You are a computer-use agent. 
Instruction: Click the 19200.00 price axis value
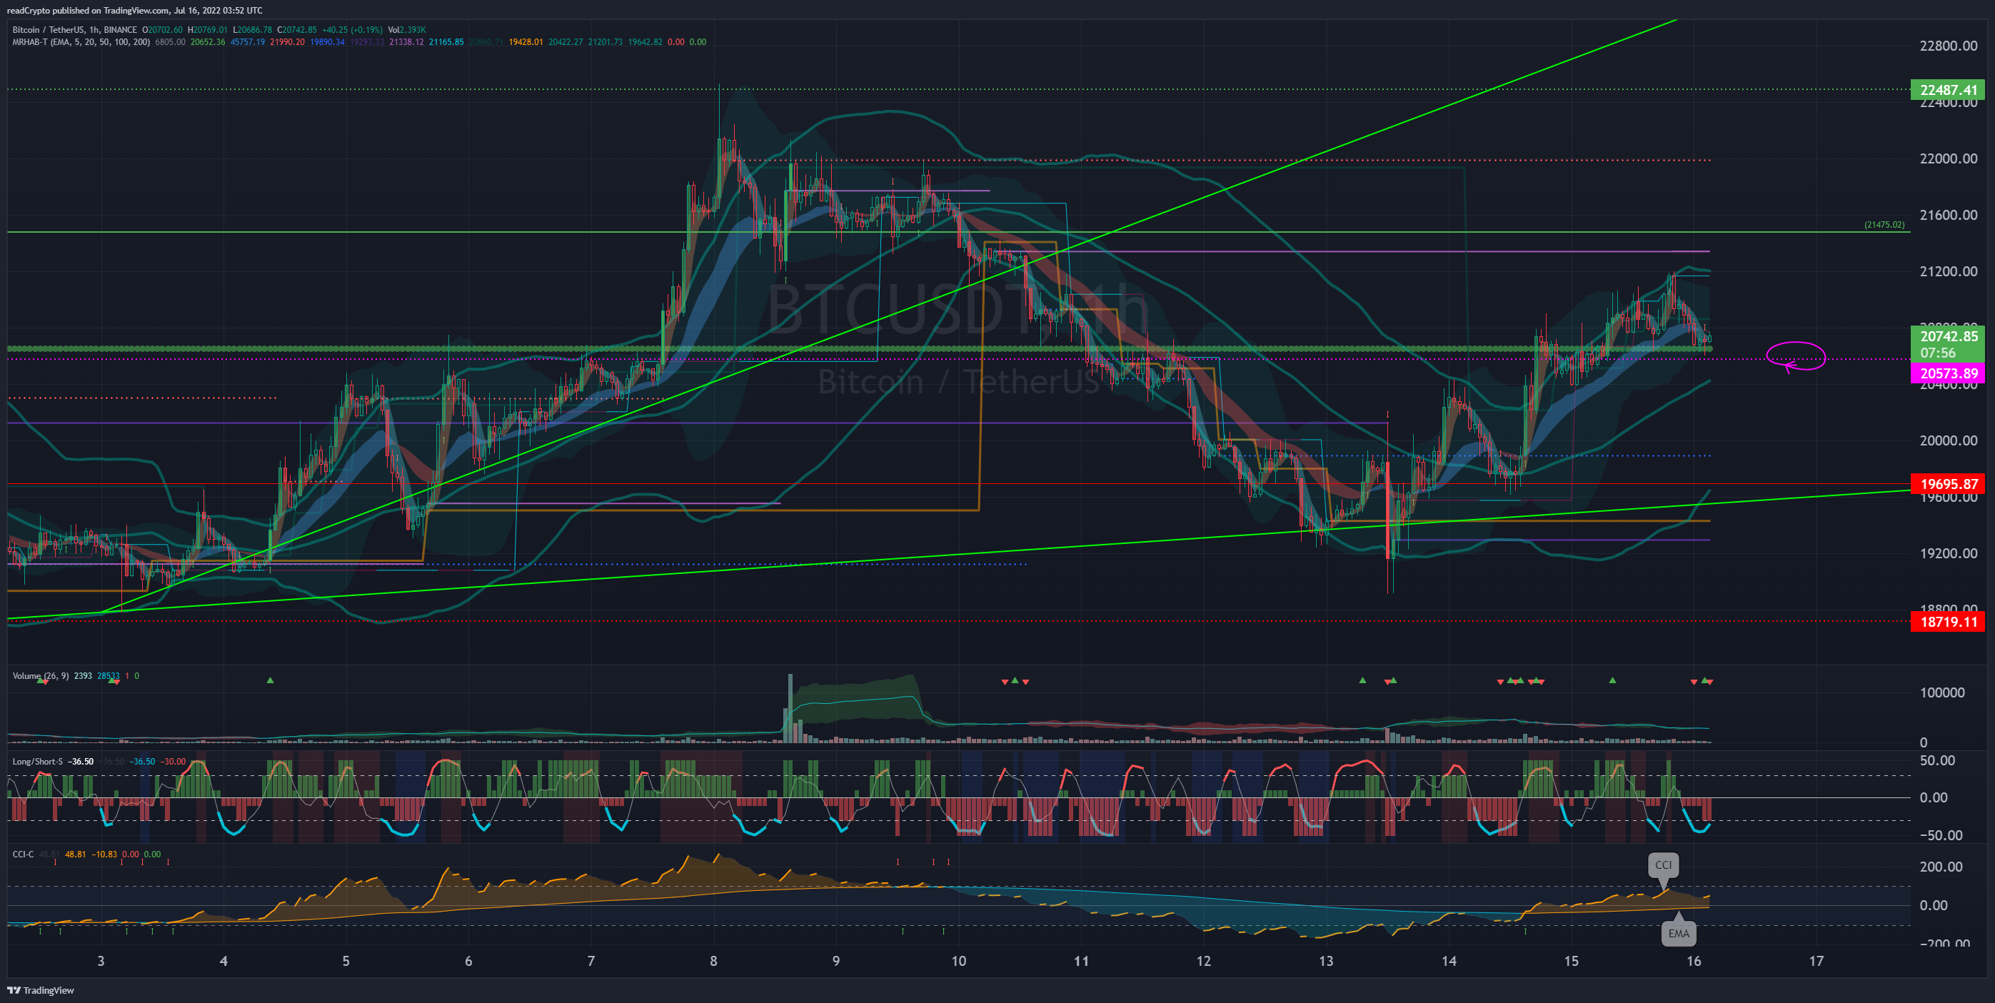[1948, 553]
